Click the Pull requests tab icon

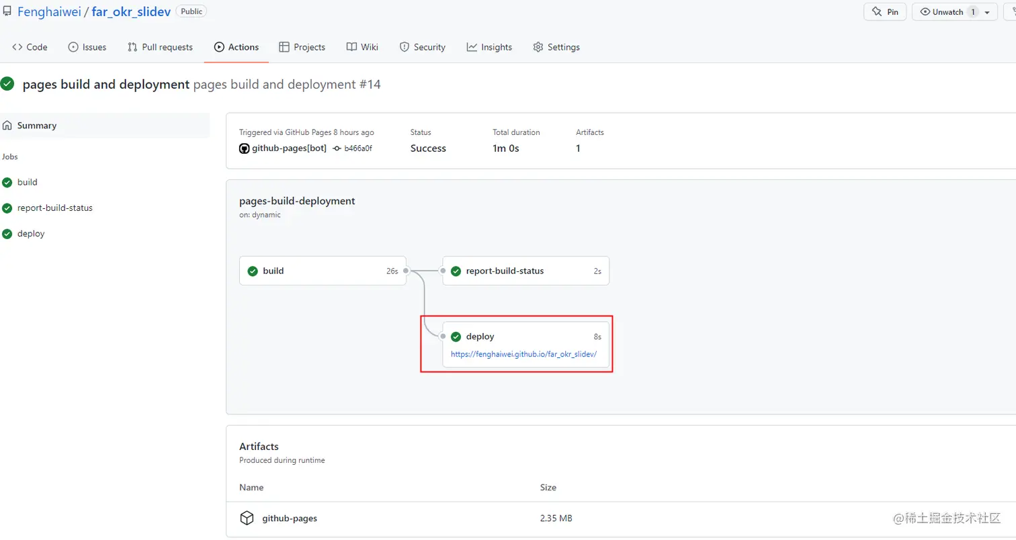pos(132,47)
